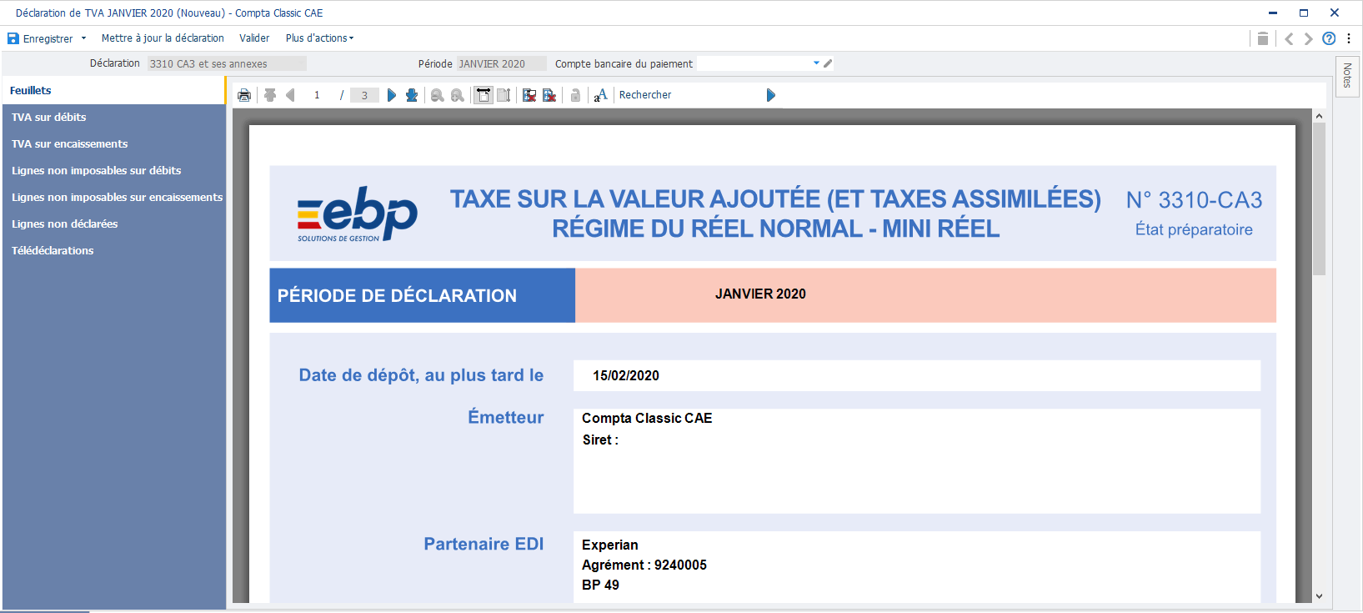1363x613 pixels.
Task: Click Compta Classic CAE emitter name
Action: click(647, 419)
